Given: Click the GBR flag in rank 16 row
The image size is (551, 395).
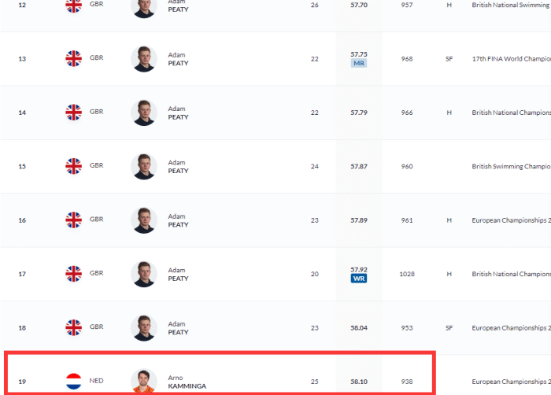Looking at the screenshot, I should (73, 220).
